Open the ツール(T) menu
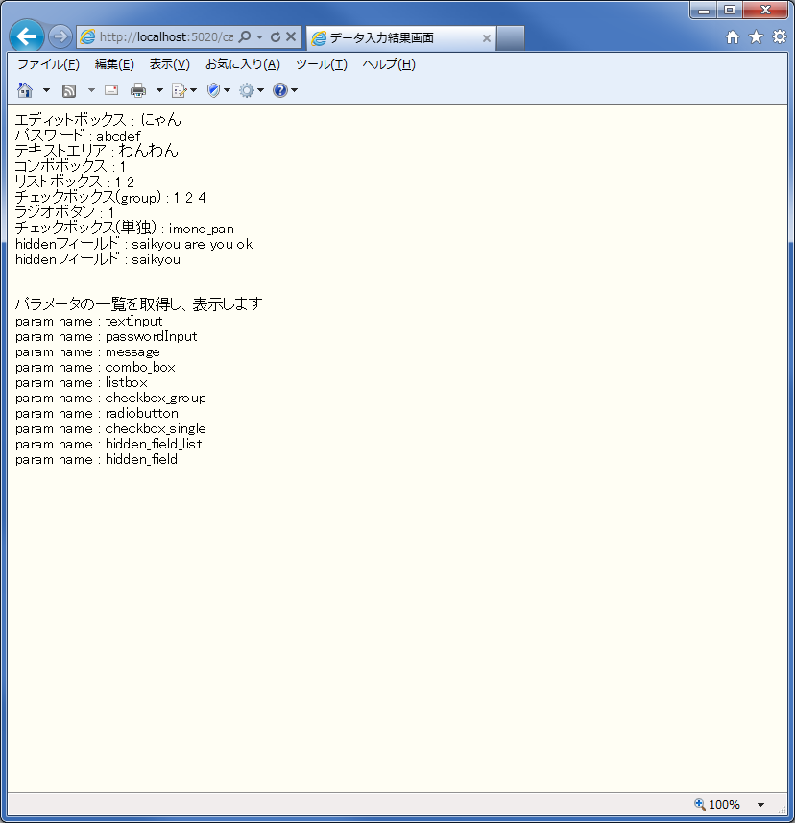This screenshot has width=795, height=823. 321,64
